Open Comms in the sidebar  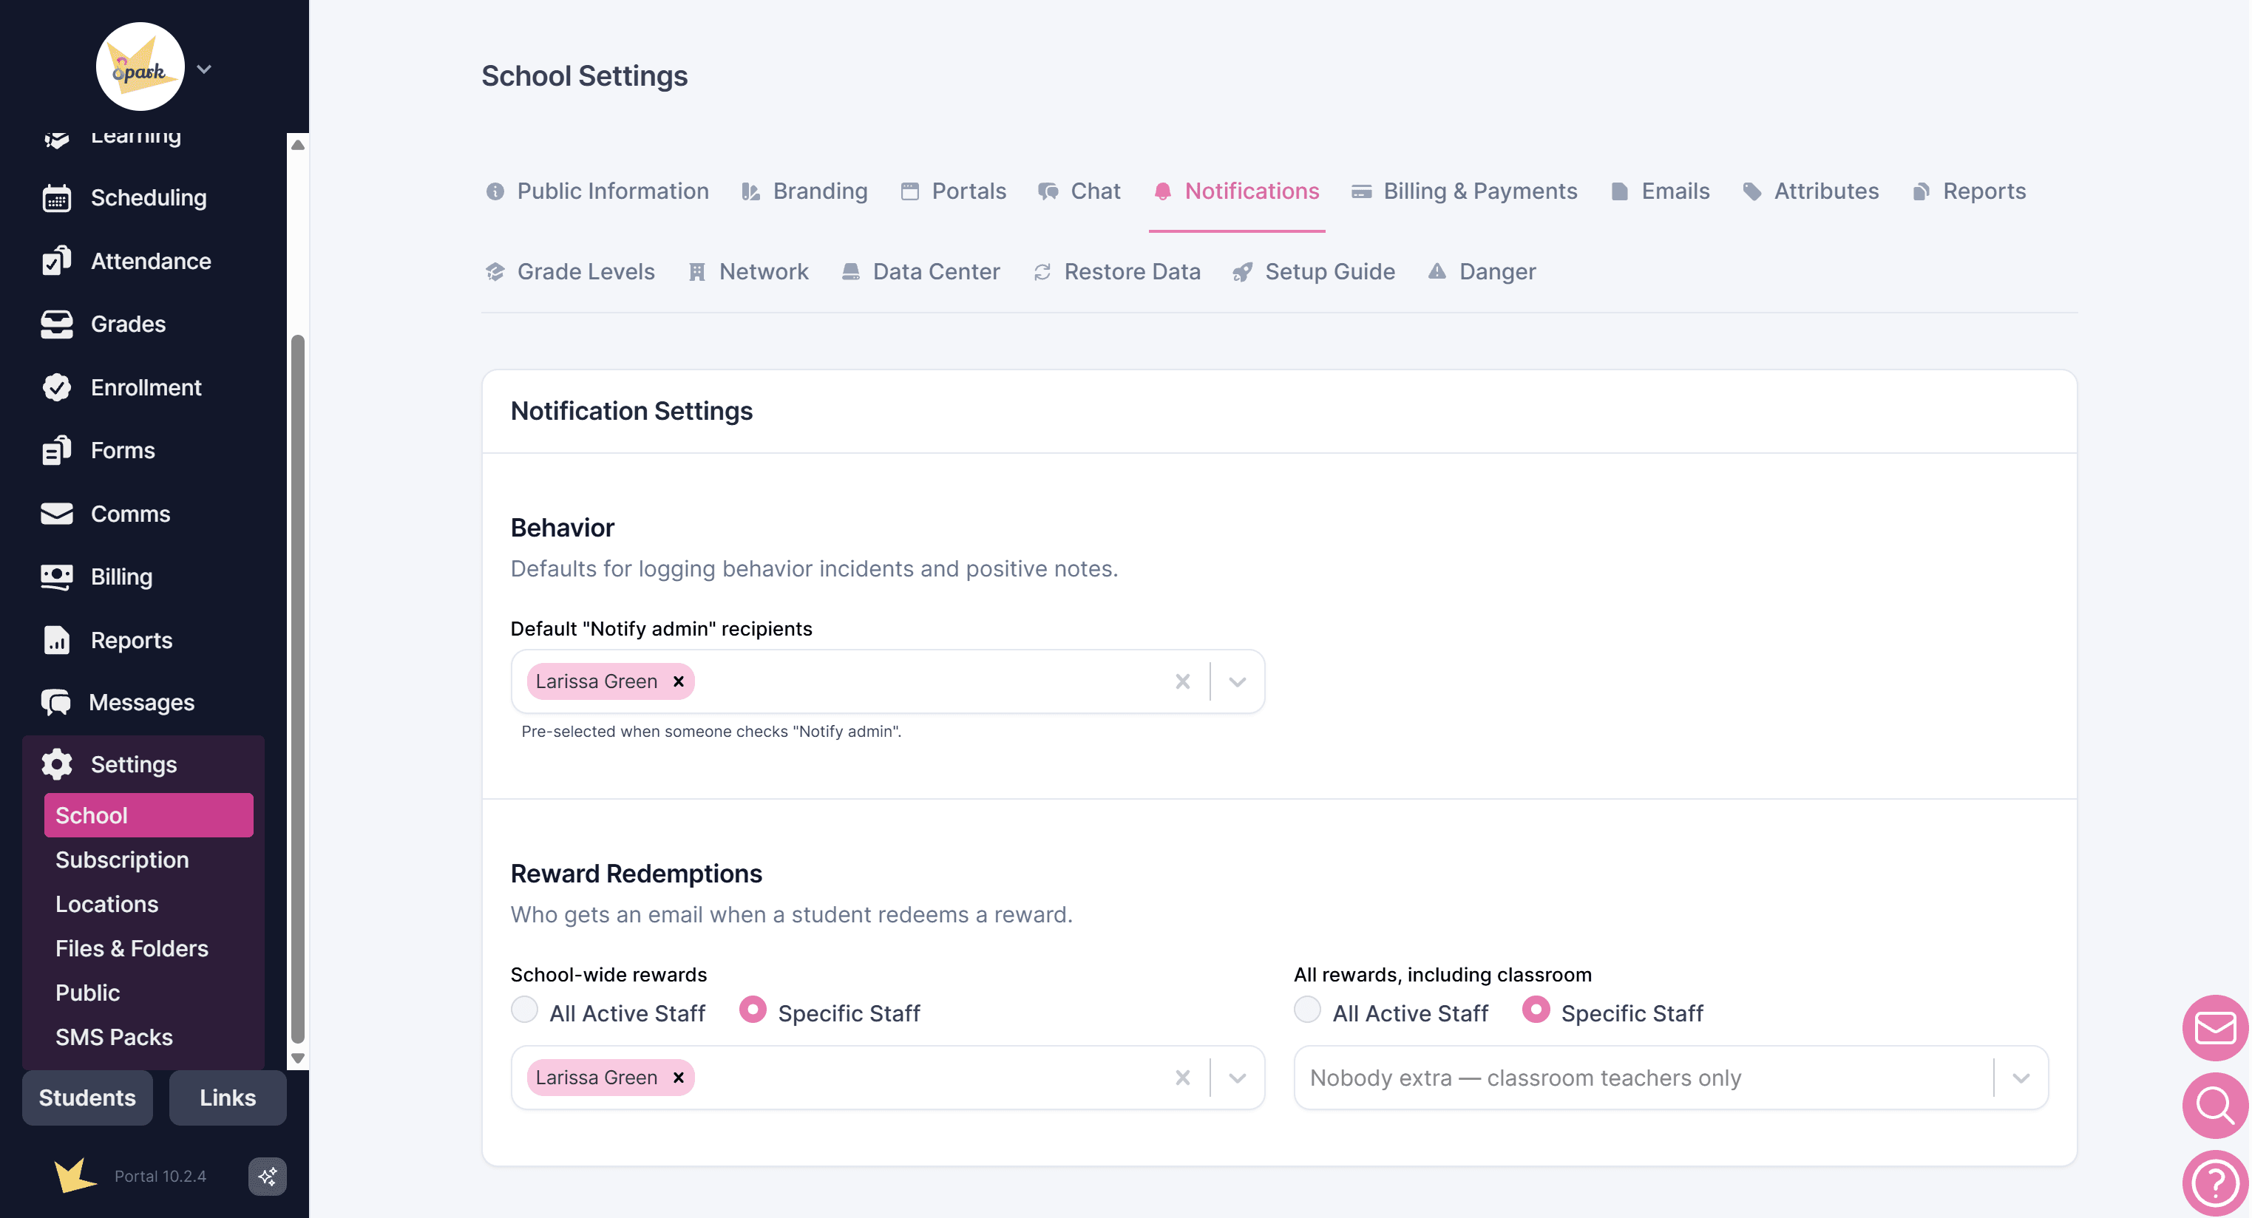[130, 514]
